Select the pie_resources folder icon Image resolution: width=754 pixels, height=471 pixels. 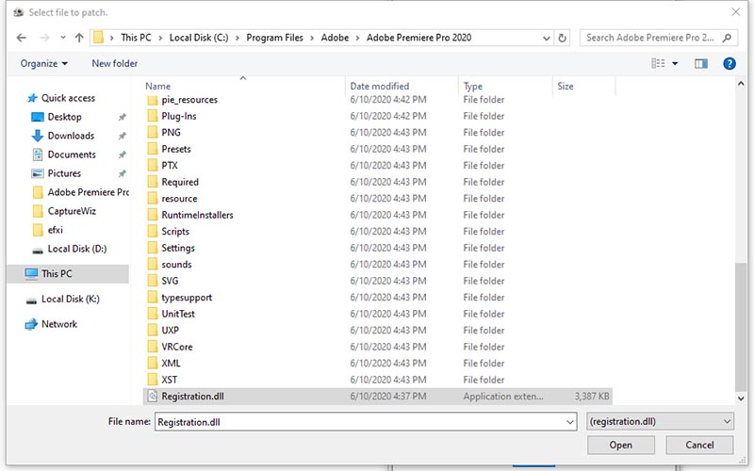[153, 100]
